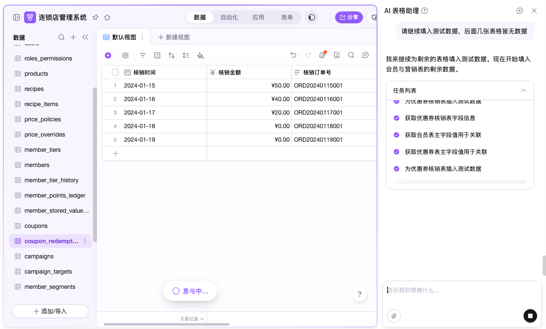The height and width of the screenshot is (329, 546).
Task: Click the filter icon in table toolbar
Action: click(143, 55)
